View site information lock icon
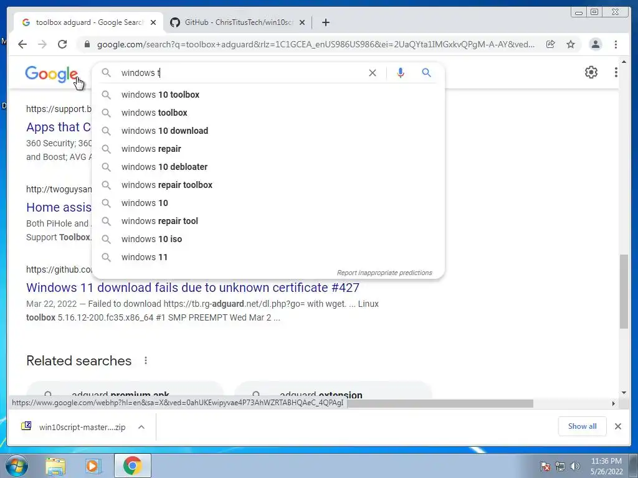 tap(87, 44)
